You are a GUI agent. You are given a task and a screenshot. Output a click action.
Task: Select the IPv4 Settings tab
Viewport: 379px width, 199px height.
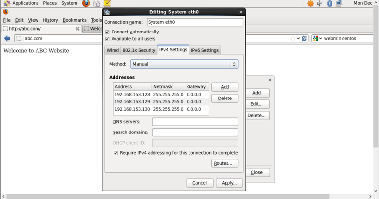point(173,49)
